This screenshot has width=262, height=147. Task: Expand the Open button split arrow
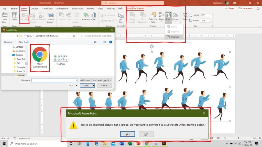tap(93, 85)
